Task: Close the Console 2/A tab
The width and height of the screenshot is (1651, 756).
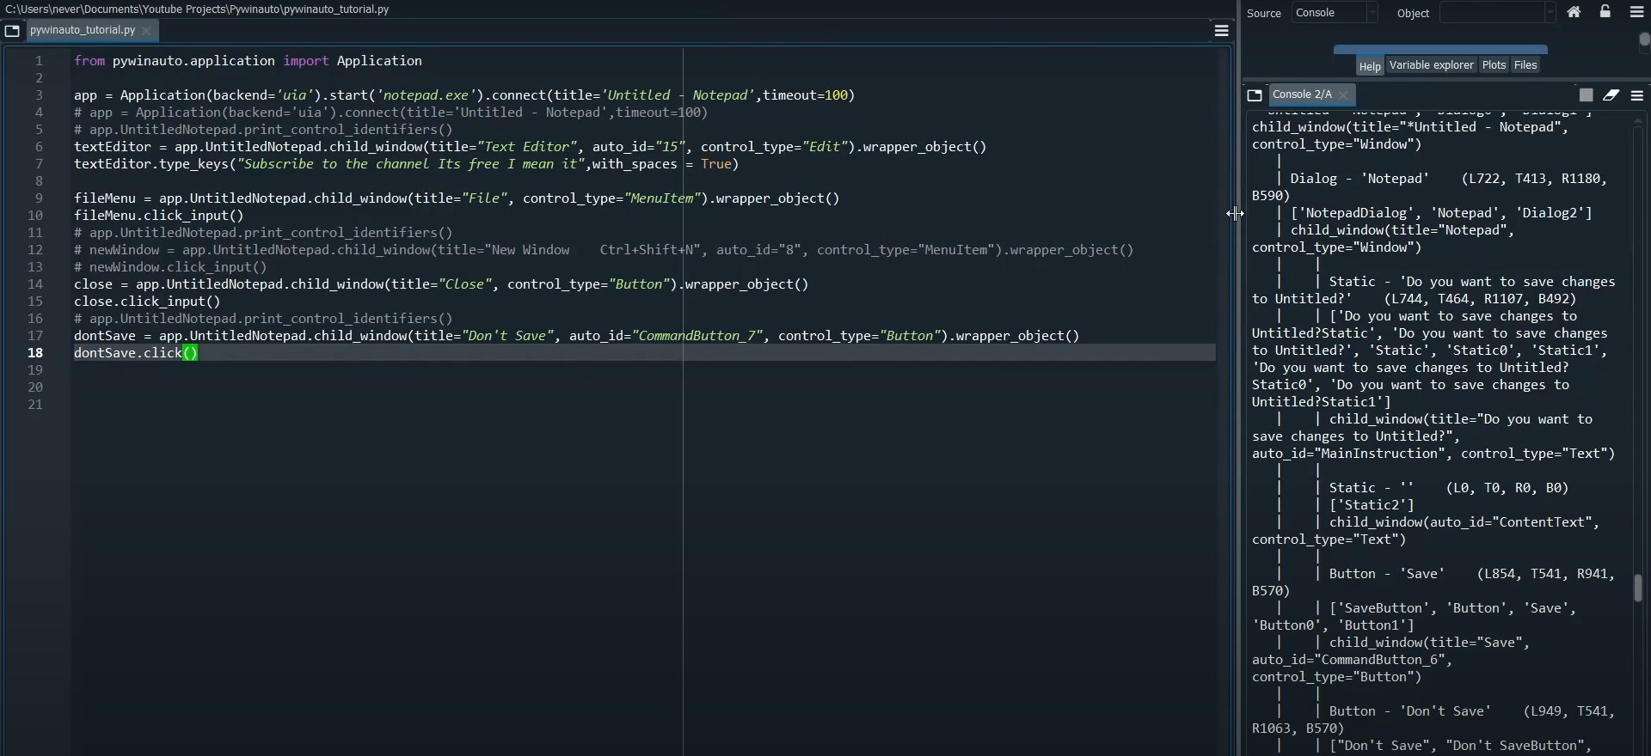Action: (1344, 95)
